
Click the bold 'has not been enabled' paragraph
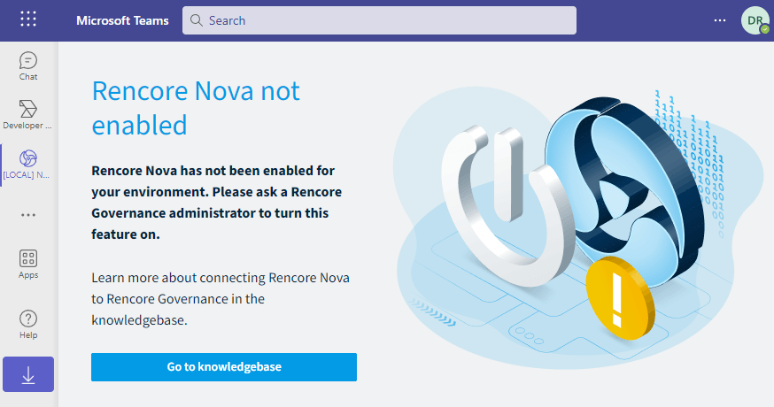point(217,203)
